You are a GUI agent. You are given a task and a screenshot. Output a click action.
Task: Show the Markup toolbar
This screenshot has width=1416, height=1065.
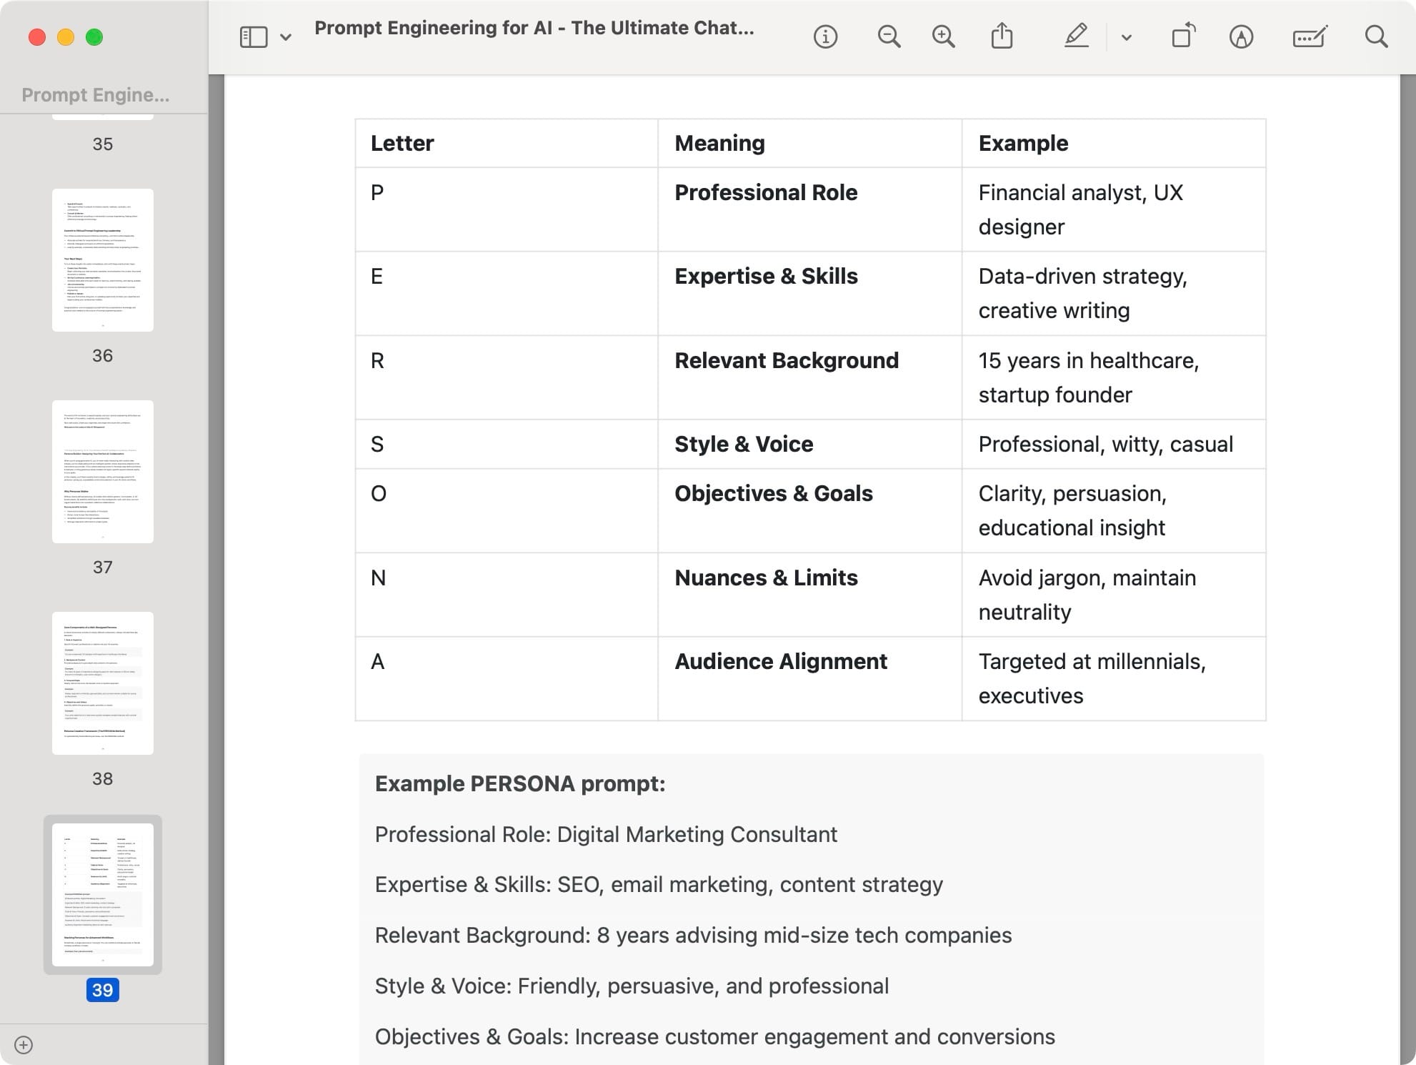1241,36
